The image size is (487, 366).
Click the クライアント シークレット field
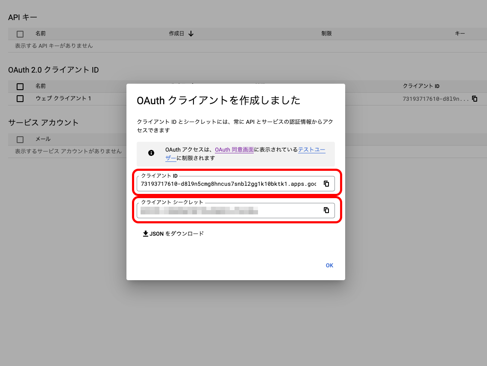pos(229,211)
